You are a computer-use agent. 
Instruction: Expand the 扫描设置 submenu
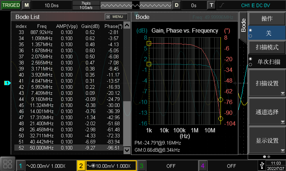pos(267,83)
